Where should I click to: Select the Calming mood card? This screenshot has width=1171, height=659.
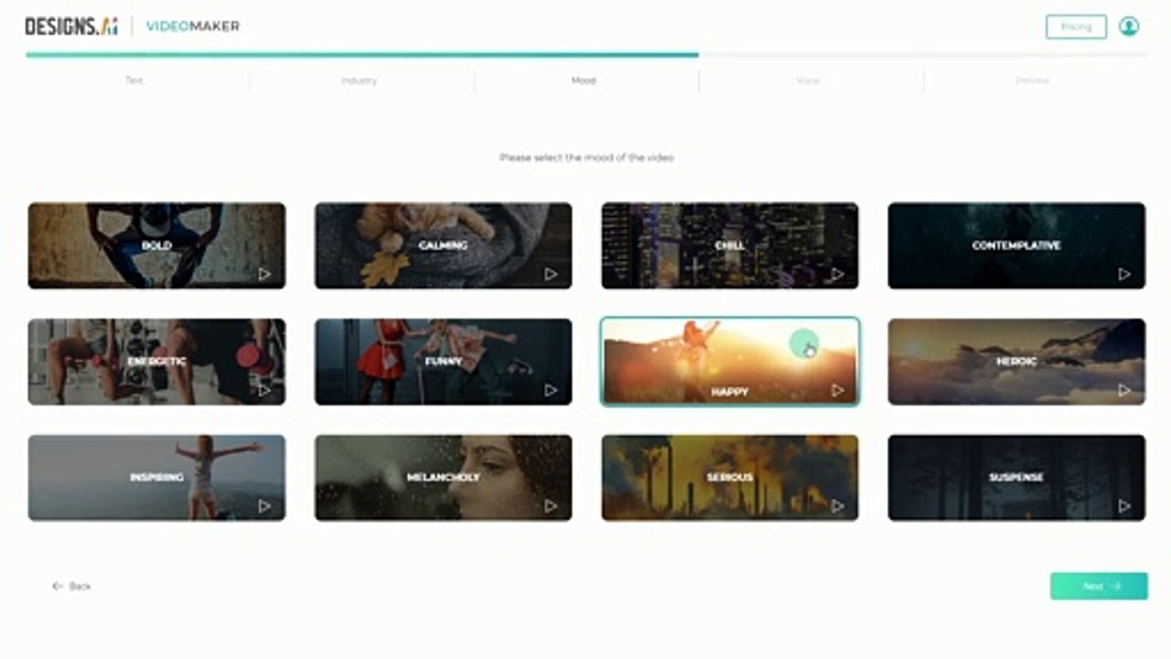[444, 245]
